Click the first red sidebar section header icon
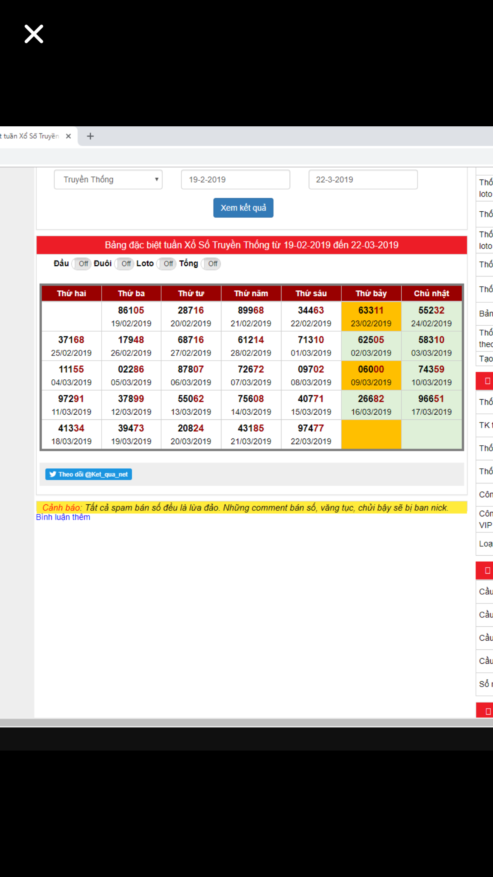 click(487, 381)
